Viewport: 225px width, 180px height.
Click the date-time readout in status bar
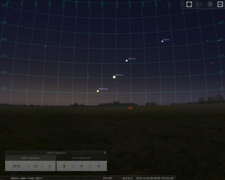pos(155,178)
